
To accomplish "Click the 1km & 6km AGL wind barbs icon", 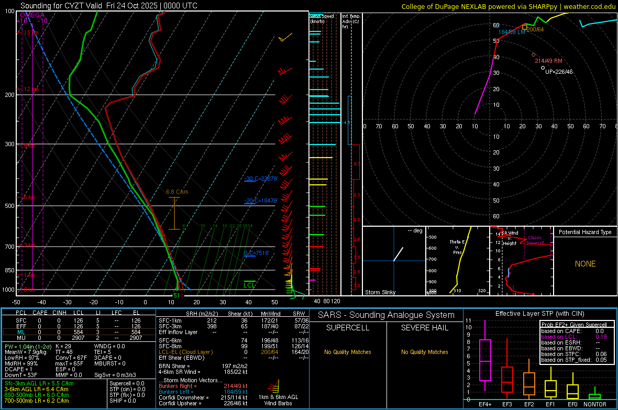I will point(274,386).
